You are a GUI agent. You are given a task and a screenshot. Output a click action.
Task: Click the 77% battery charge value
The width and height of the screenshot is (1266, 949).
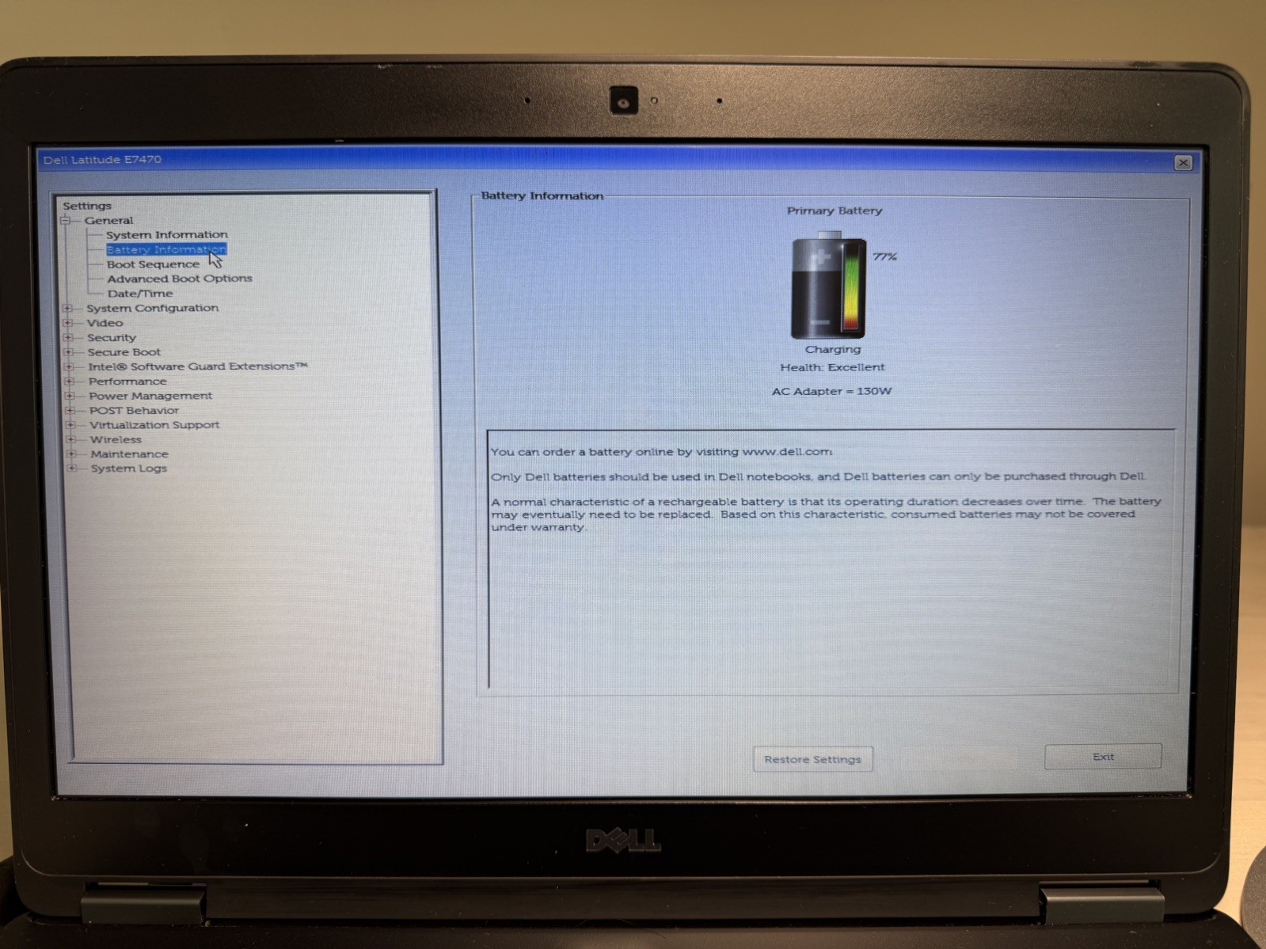coord(884,256)
